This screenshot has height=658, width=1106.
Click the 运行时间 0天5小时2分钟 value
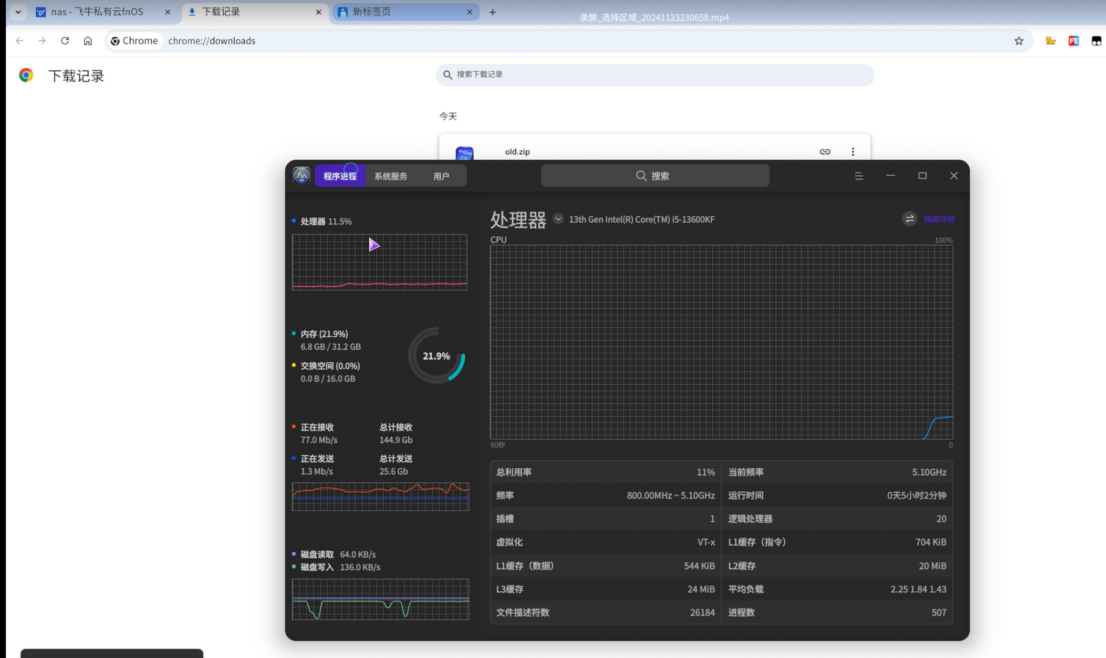click(917, 495)
